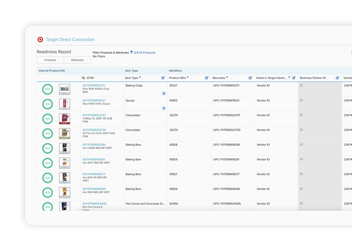The width and height of the screenshot is (352, 251).
Task: Click the Identifiers group header
Action: point(175,71)
